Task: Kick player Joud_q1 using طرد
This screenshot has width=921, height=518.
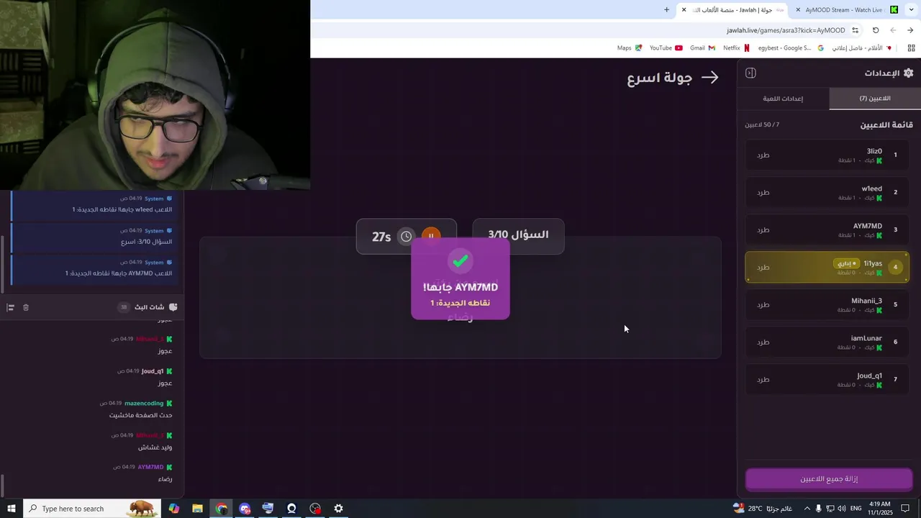Action: [763, 379]
